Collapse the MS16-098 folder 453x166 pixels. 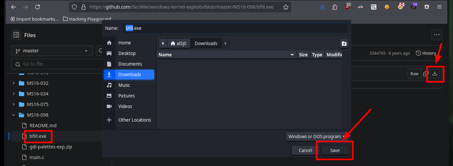coord(14,115)
